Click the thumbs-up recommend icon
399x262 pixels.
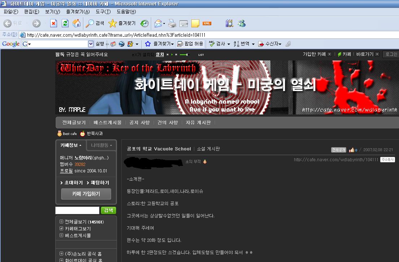pyautogui.click(x=352, y=150)
